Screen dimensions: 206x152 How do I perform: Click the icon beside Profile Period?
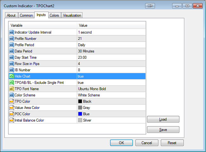click(12, 45)
